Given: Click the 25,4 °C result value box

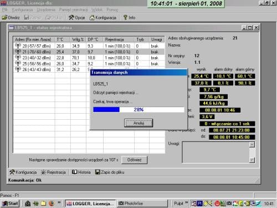Looking at the screenshot, I should point(201,76).
